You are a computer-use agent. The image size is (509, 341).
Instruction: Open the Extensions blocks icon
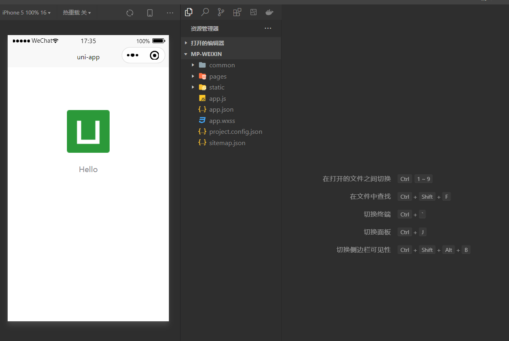237,12
